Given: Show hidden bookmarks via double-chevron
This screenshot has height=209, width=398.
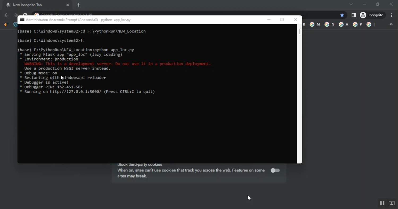Looking at the screenshot, I should pos(391,24).
